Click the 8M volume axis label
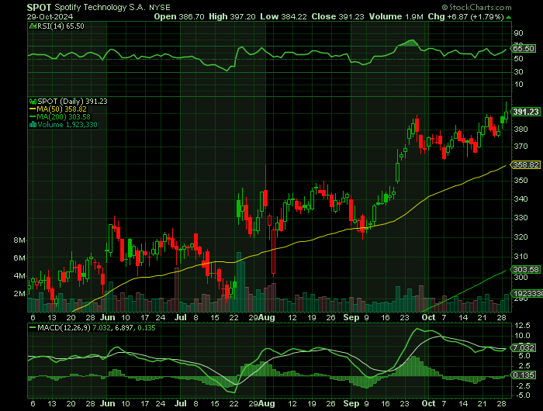Image resolution: width=543 pixels, height=411 pixels. [x=19, y=240]
